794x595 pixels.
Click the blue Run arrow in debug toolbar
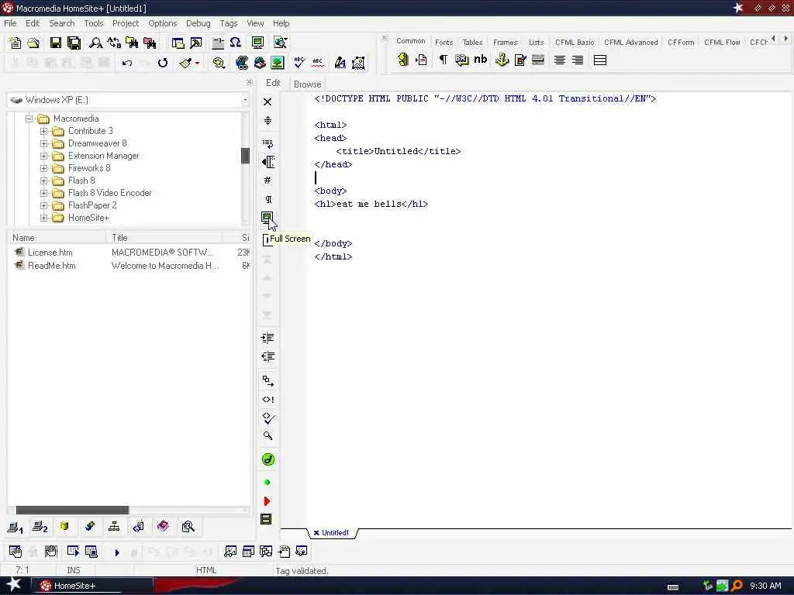click(x=117, y=552)
